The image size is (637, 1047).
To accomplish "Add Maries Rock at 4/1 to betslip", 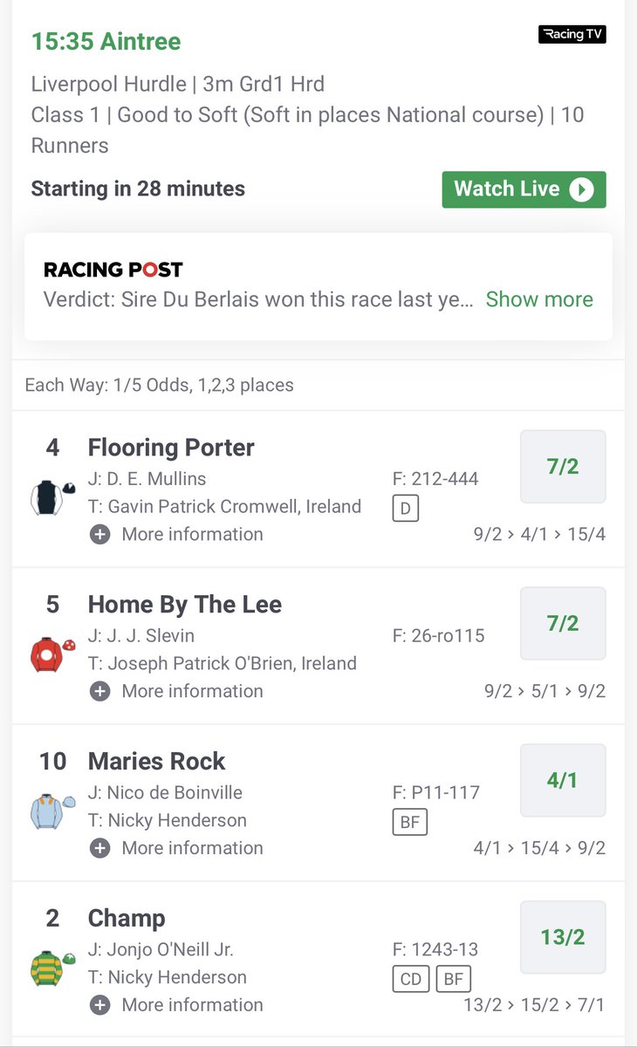I will [x=563, y=781].
